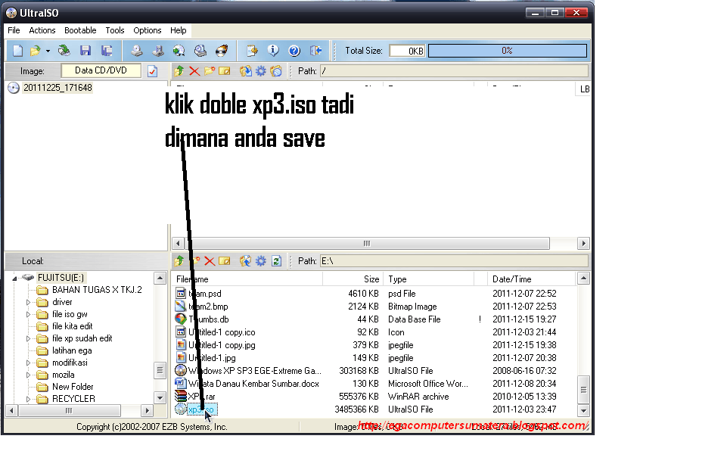Sort local files by Type column header
Screen dimensions: 727x467
[x=429, y=279]
